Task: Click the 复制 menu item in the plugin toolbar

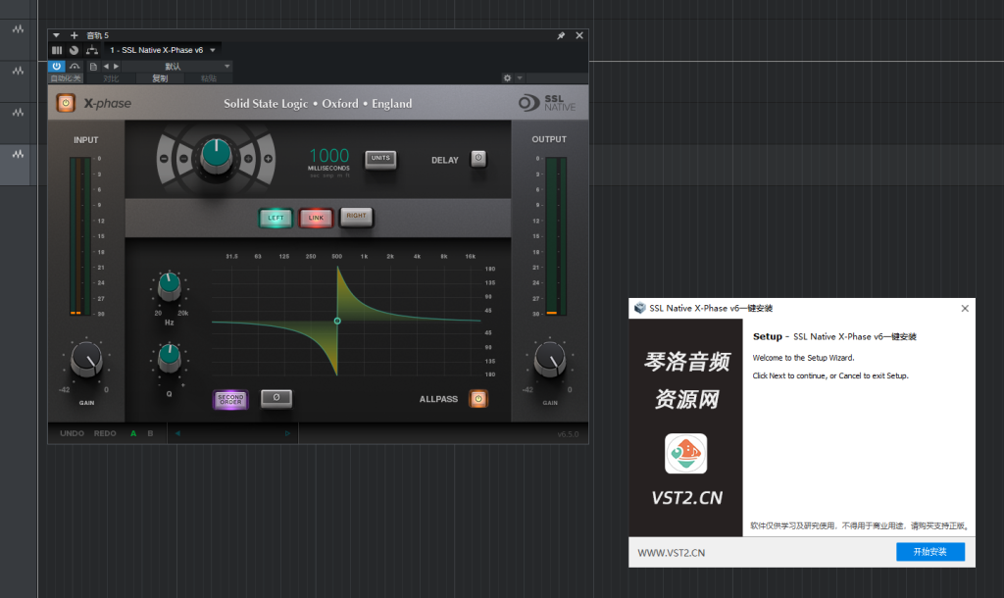Action: tap(155, 77)
